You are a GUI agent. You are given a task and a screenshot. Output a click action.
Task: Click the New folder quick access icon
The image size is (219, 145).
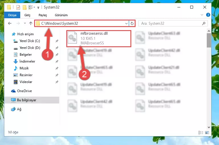click(x=24, y=7)
